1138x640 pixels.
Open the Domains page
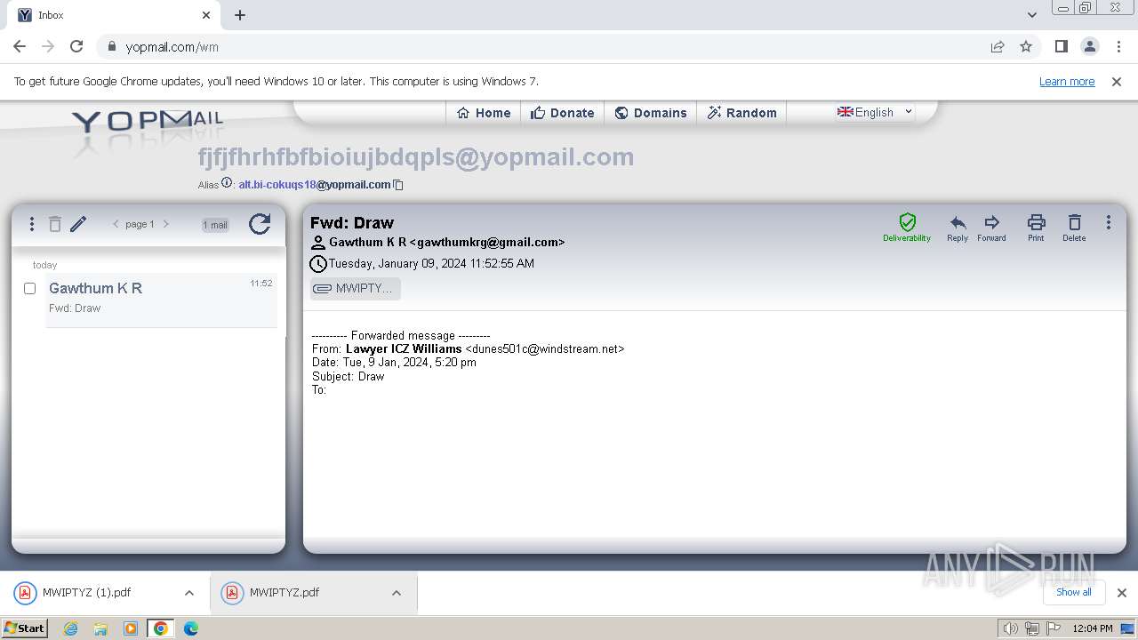(x=651, y=113)
